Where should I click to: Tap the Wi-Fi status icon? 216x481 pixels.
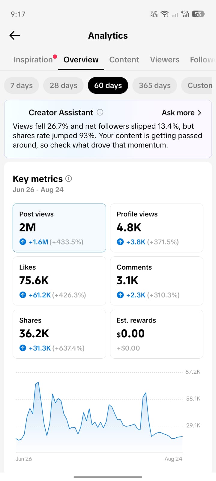165,14
